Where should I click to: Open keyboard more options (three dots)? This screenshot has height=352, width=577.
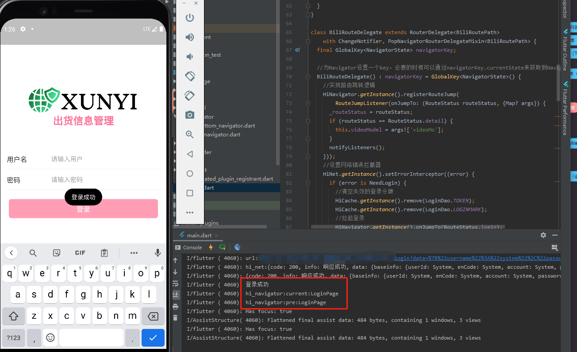[134, 253]
